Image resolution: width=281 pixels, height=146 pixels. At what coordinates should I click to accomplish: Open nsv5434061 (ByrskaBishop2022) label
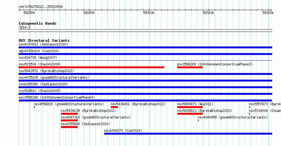click(138, 104)
